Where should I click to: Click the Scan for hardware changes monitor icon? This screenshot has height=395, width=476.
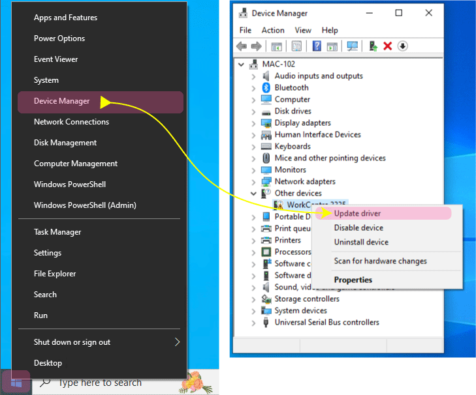(353, 46)
